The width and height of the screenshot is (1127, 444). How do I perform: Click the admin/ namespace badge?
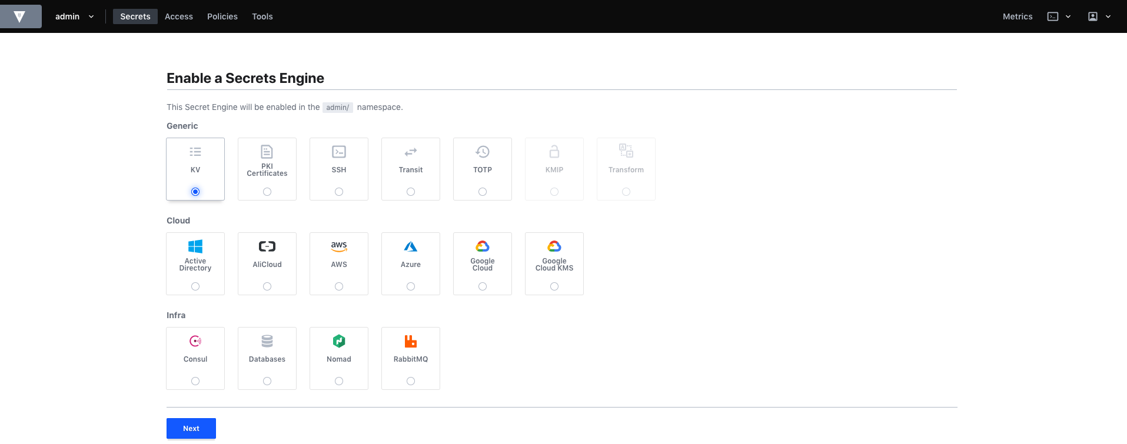[x=338, y=108]
